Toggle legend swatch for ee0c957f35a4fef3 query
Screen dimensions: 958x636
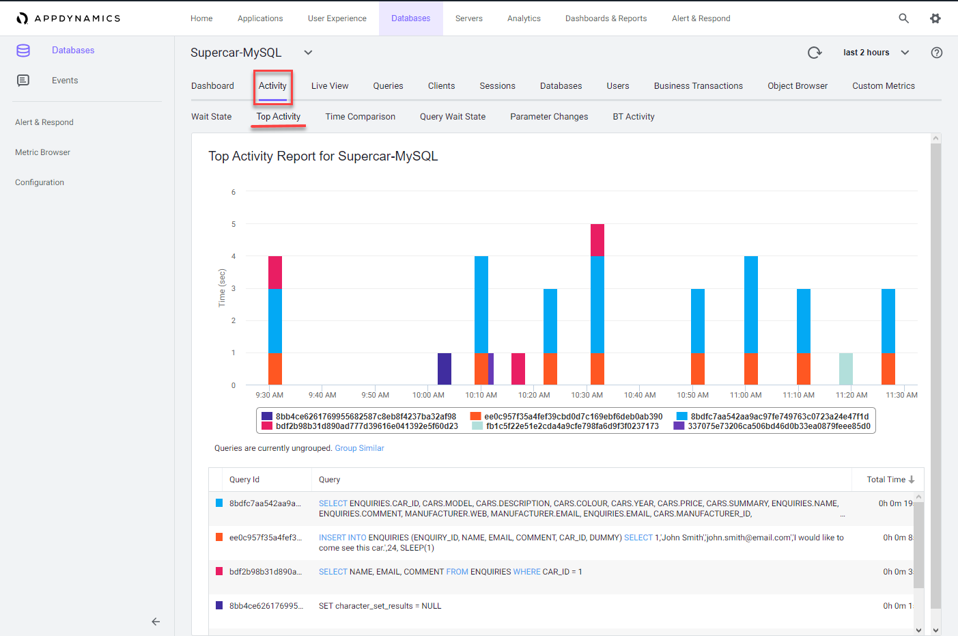pyautogui.click(x=476, y=416)
